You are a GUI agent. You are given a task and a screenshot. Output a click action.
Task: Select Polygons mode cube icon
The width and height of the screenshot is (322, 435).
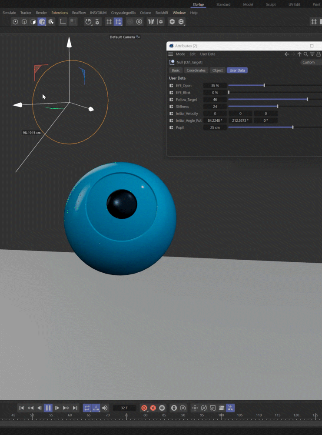coord(33,22)
